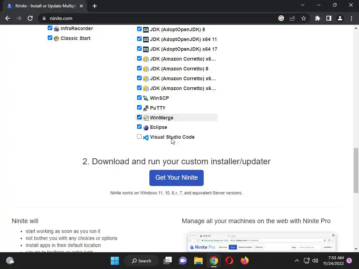The image size is (359, 269).
Task: Open the taskbar clock and date
Action: coord(333,261)
